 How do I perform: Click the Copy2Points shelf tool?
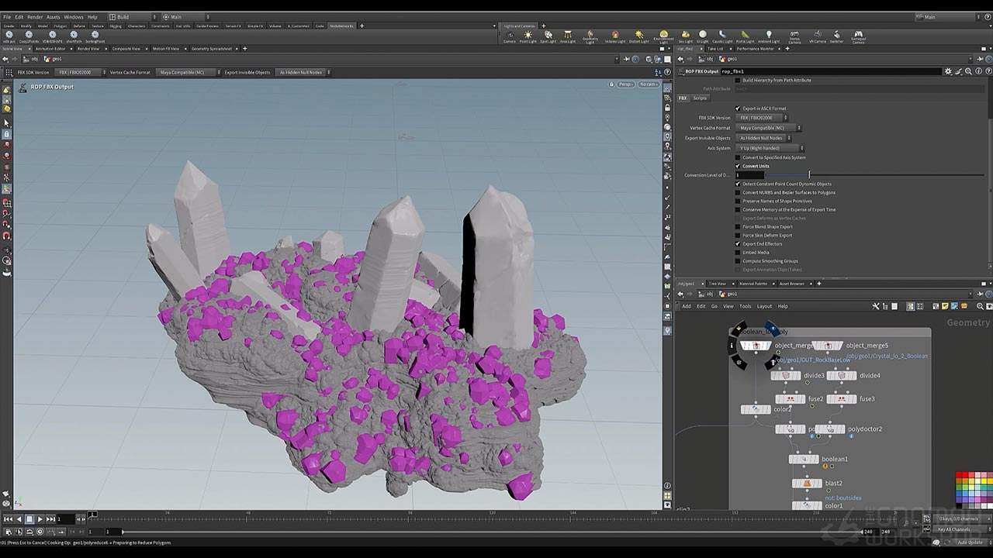[30, 36]
